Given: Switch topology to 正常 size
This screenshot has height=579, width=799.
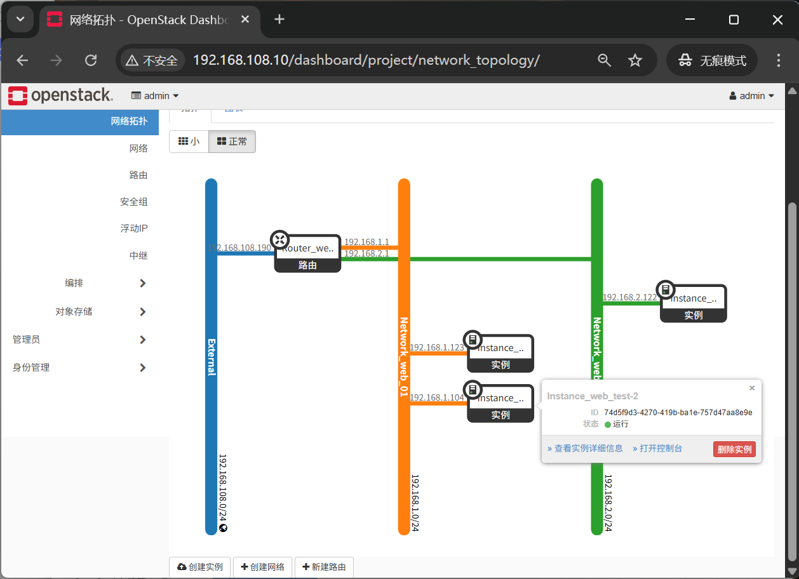Looking at the screenshot, I should 232,142.
